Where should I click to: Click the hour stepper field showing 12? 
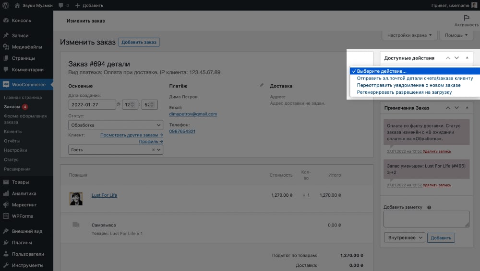tap(130, 105)
